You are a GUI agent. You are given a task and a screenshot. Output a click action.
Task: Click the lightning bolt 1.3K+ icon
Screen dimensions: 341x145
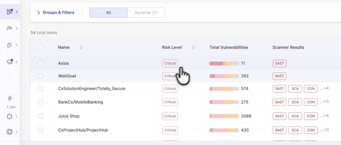(x=10, y=98)
